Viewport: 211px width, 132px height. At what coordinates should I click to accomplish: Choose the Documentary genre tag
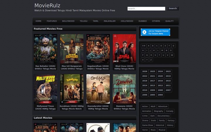click(163, 116)
